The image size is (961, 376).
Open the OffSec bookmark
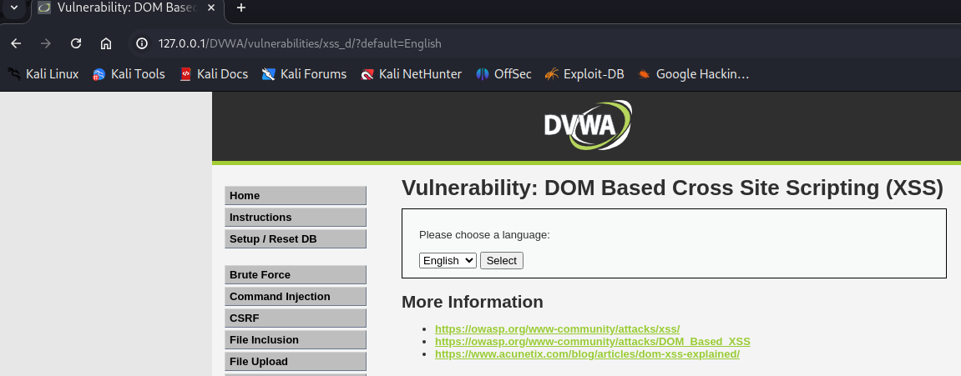[503, 74]
